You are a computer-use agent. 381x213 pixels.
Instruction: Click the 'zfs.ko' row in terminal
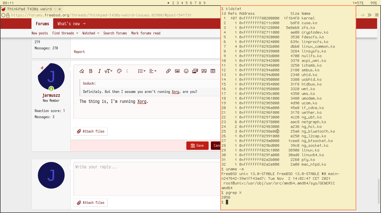(268, 28)
